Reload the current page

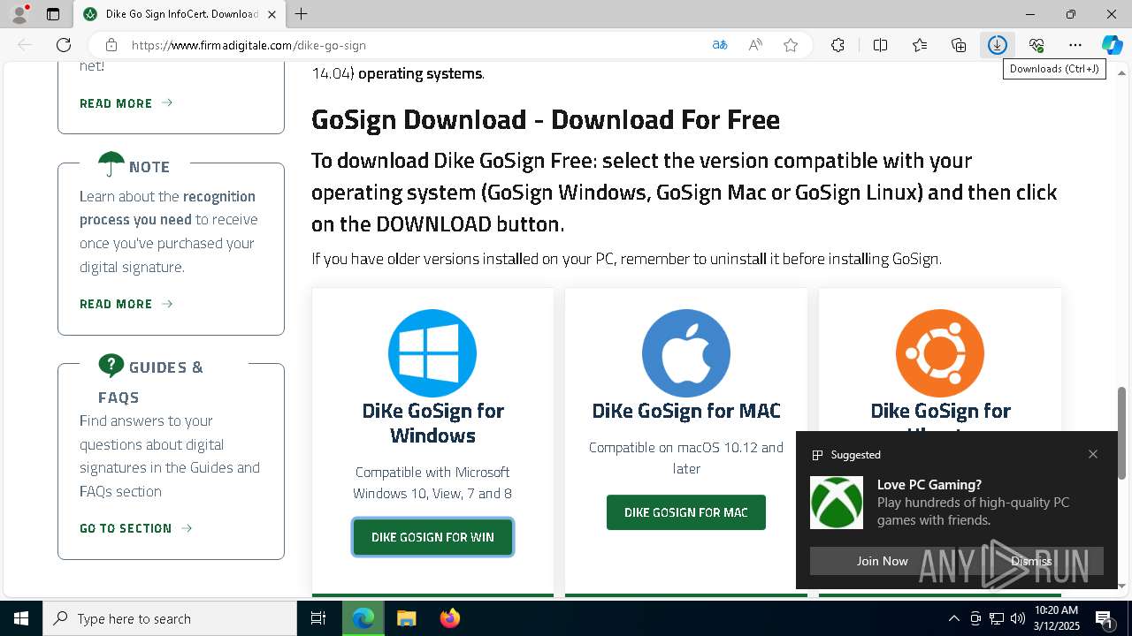click(64, 45)
